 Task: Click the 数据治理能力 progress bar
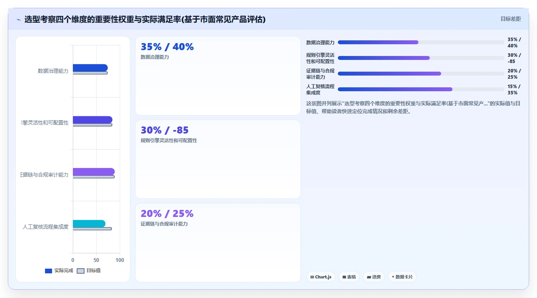pyautogui.click(x=421, y=42)
